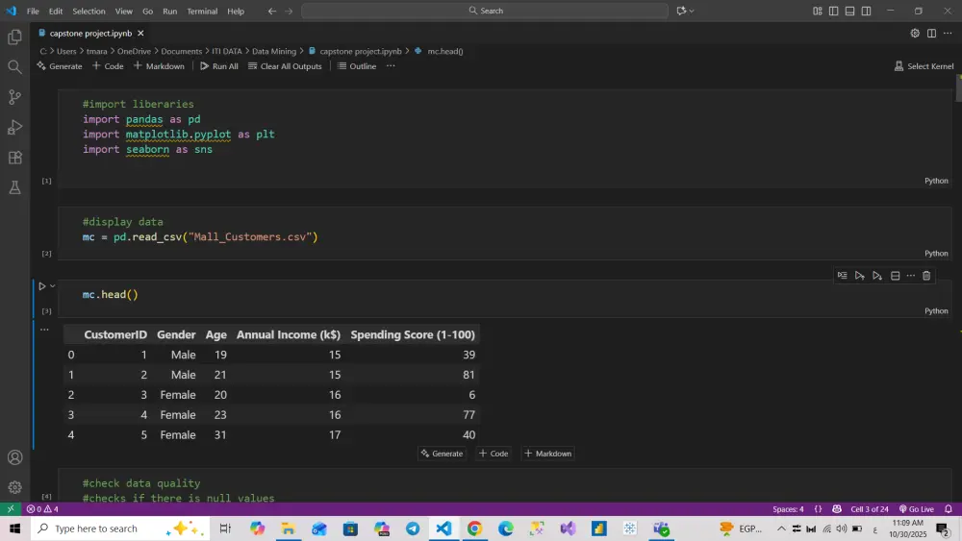Open the View menu
Screen dimensions: 962x541
coord(123,11)
